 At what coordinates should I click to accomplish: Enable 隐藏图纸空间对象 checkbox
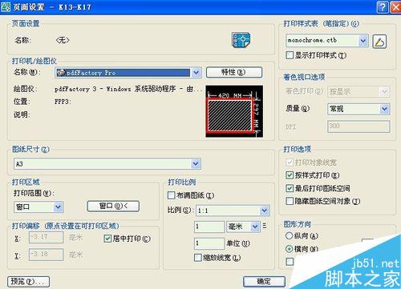290,201
